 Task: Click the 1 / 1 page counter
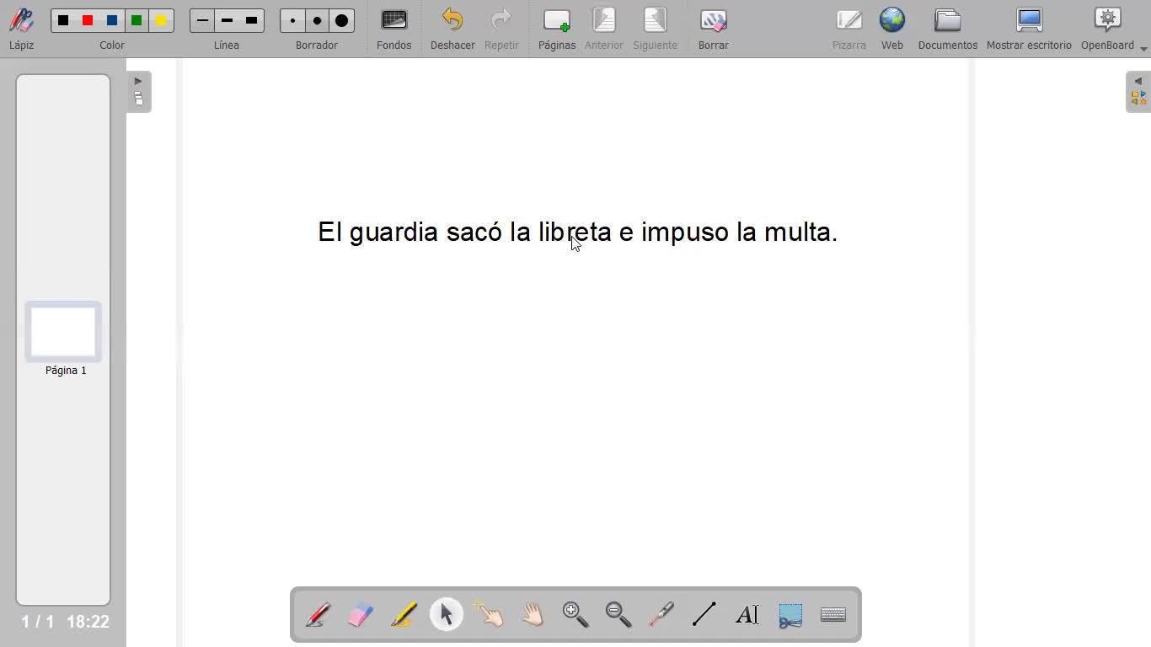tap(38, 622)
